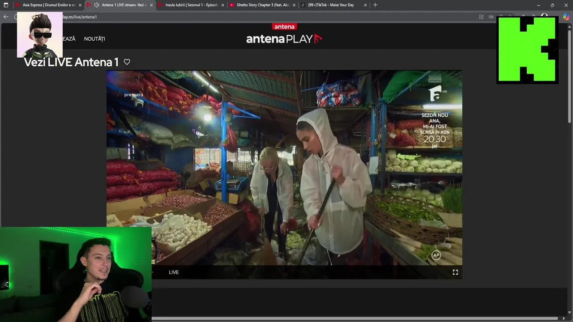
Task: Click the LIVE indicator in the player
Action: 174,272
